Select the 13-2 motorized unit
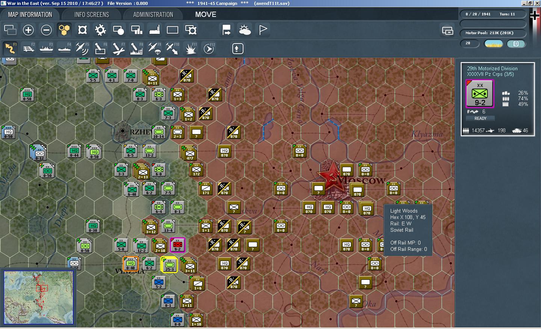 pyautogui.click(x=149, y=151)
